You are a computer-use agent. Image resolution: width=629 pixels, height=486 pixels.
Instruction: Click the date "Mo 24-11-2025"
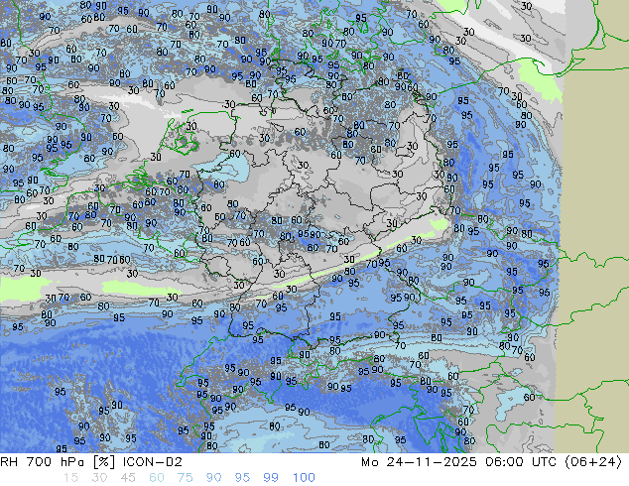[419, 462]
